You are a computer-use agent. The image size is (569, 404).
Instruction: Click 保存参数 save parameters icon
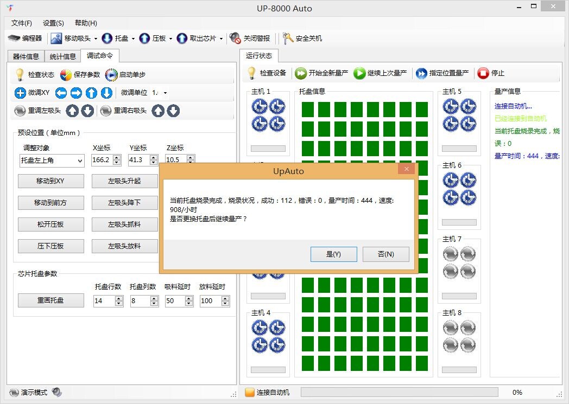pos(66,74)
